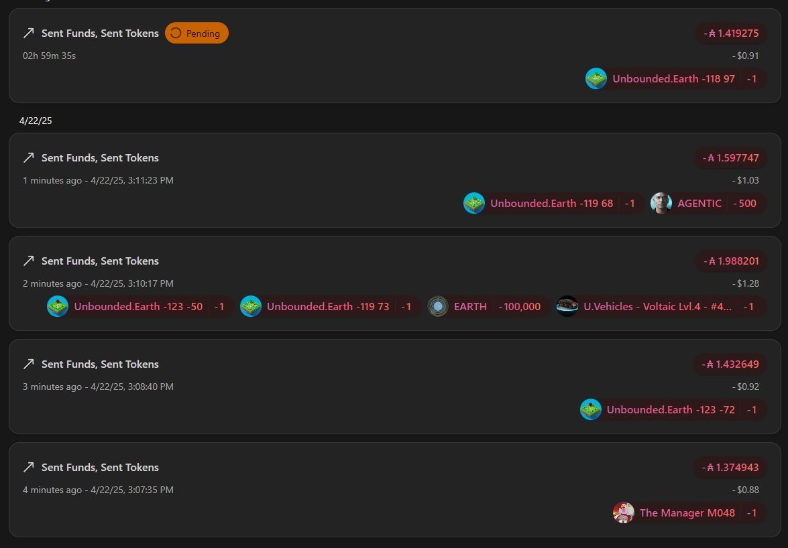Image resolution: width=788 pixels, height=548 pixels.
Task: Open the Unbounded.Earth -119 68 token chip
Action: point(554,203)
